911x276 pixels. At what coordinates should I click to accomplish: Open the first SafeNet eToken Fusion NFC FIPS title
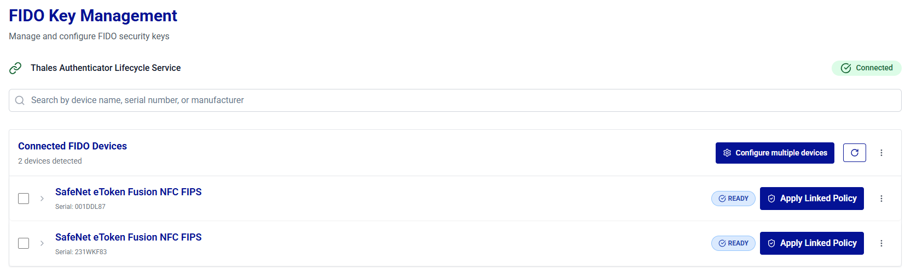[x=128, y=192]
